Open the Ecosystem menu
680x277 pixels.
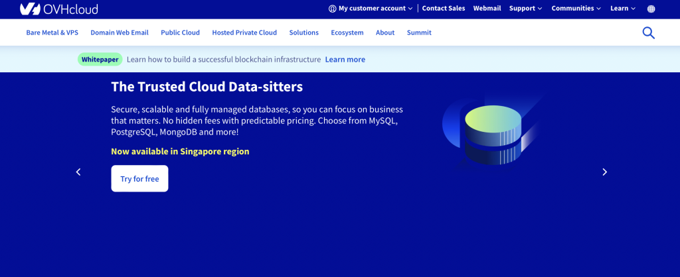click(x=347, y=32)
